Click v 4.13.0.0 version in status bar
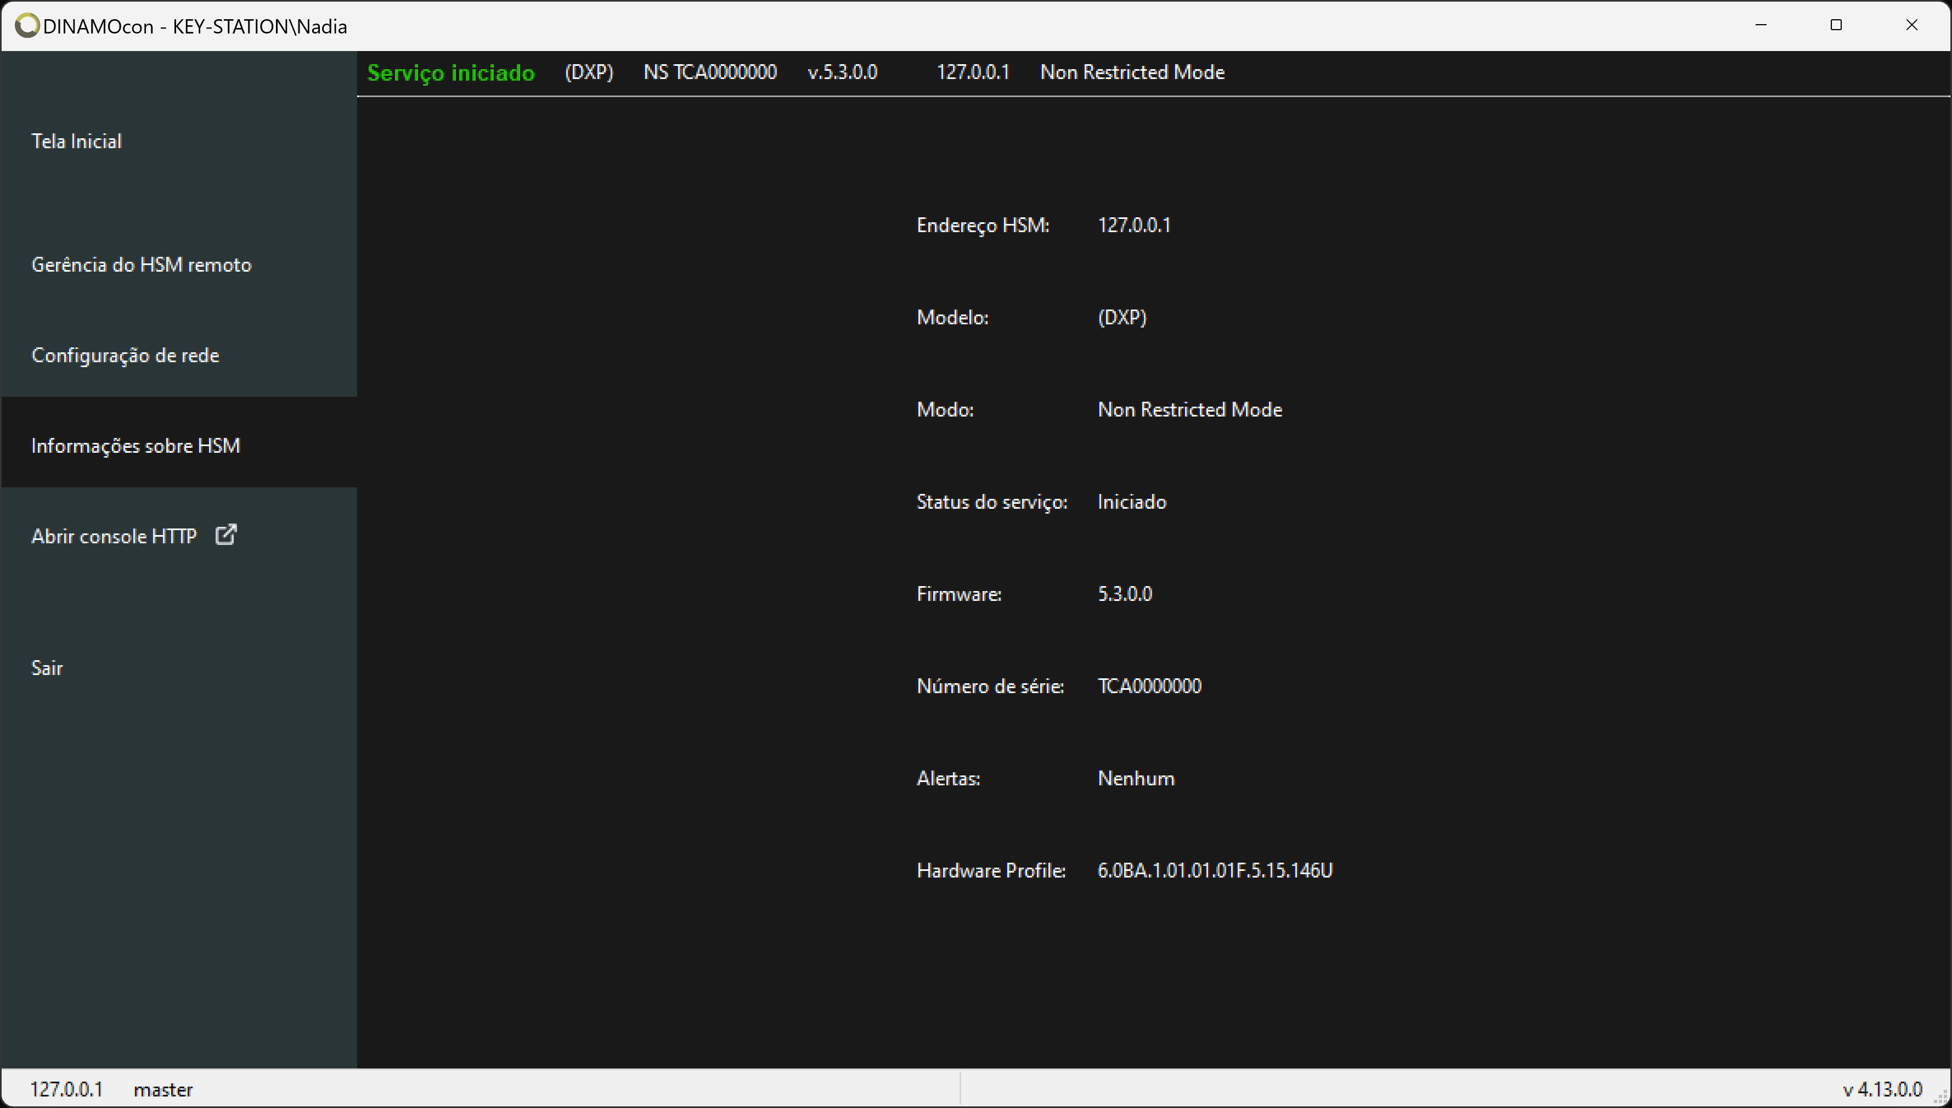This screenshot has width=1952, height=1108. tap(1882, 1090)
